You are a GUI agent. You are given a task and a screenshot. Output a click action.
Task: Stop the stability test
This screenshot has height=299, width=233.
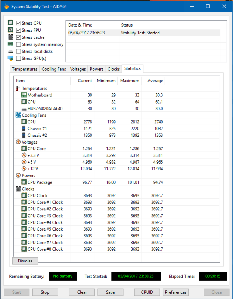(45, 292)
